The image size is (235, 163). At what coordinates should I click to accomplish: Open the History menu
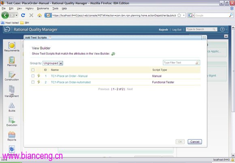[x=30, y=8]
